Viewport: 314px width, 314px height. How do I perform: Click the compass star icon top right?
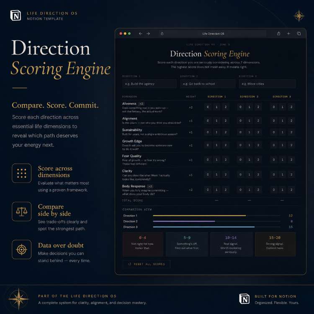299,16
